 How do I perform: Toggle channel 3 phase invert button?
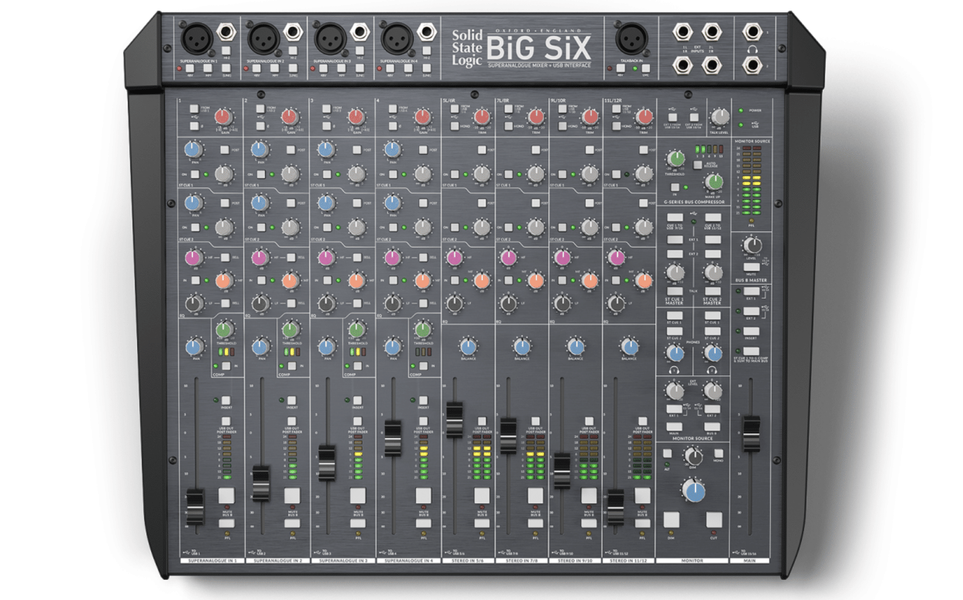pos(326,126)
